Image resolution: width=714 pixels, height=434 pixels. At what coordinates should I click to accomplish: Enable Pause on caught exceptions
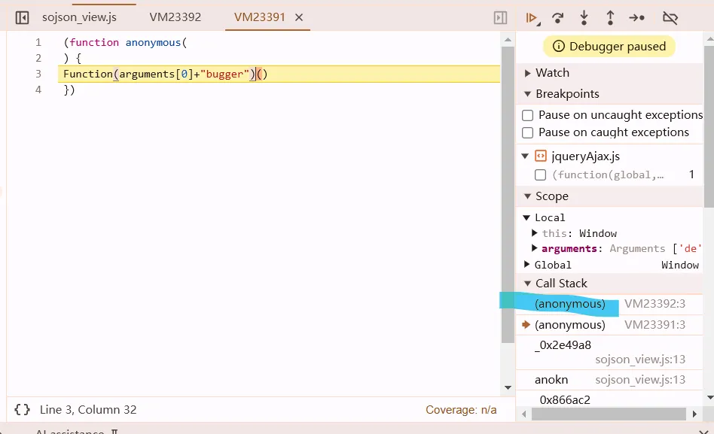(x=527, y=133)
